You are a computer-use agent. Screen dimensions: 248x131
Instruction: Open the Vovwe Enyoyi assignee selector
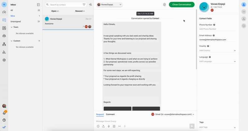click(x=109, y=5)
